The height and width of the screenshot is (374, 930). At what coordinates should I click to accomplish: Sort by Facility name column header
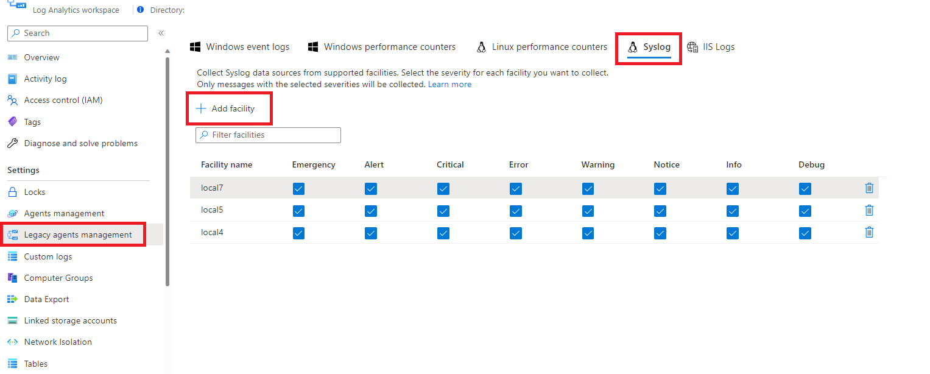(x=227, y=164)
